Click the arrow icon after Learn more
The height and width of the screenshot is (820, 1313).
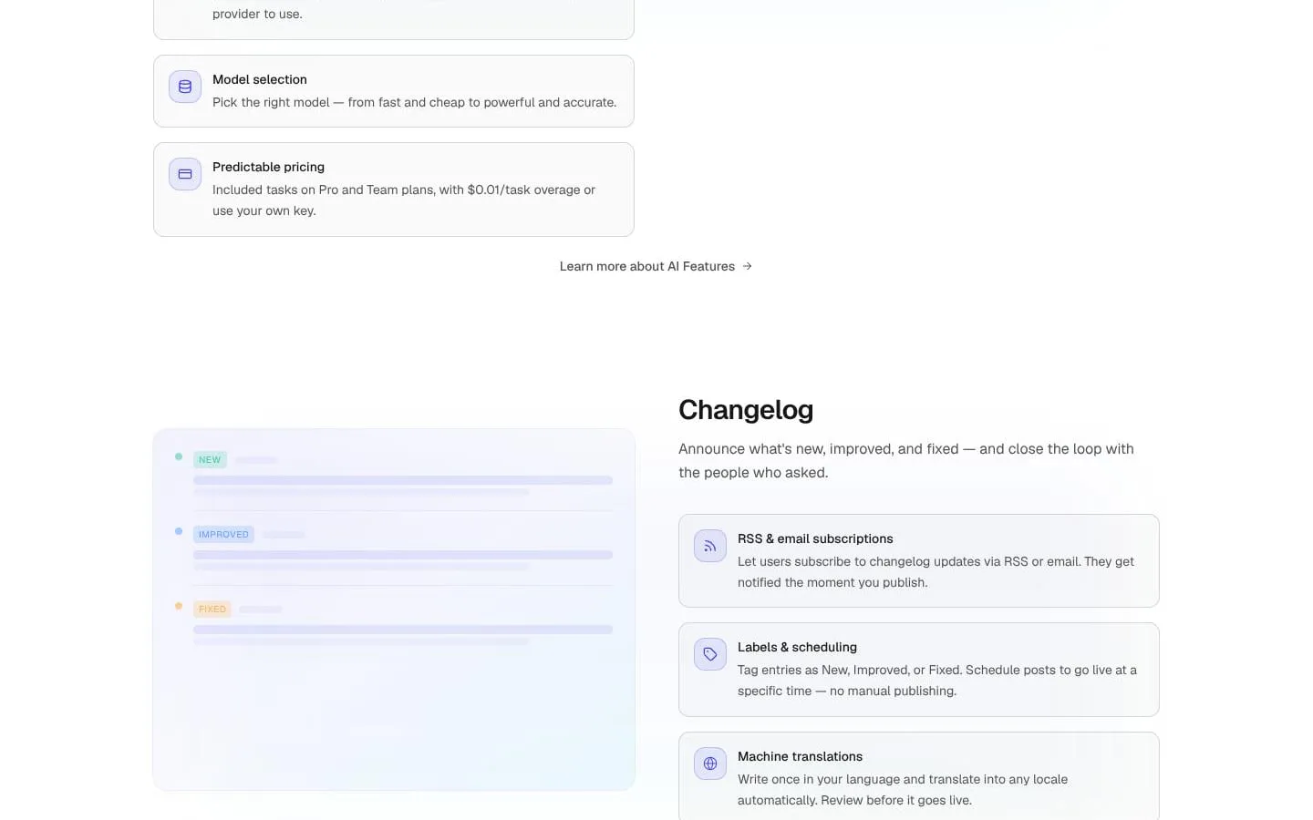click(x=747, y=266)
